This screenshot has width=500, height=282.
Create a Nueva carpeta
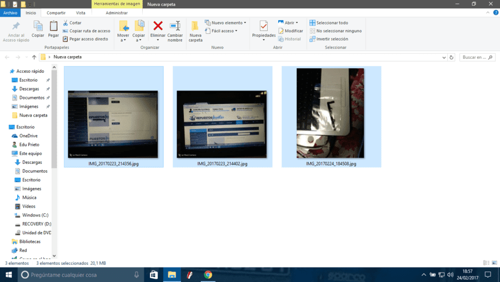[x=196, y=32]
